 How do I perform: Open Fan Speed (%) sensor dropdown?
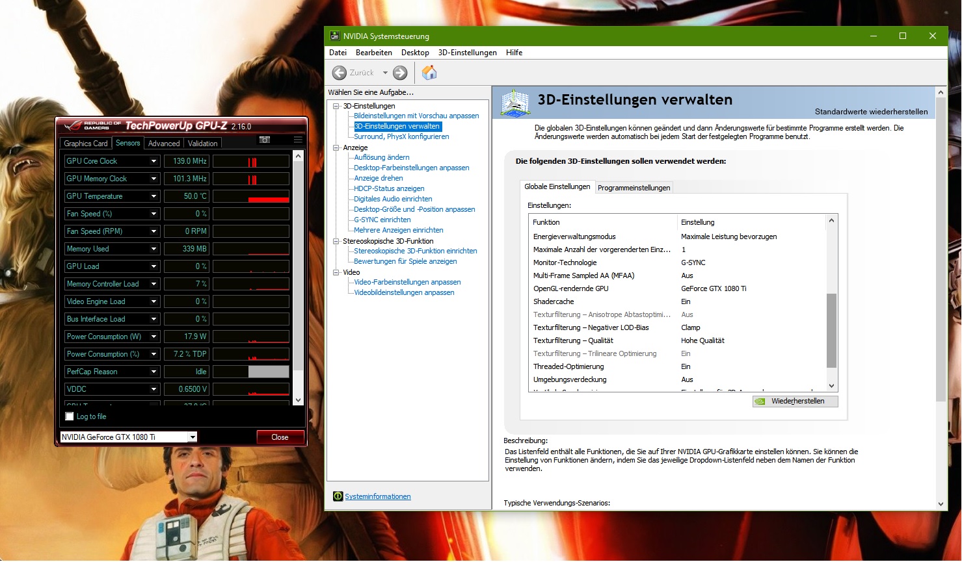coord(154,214)
